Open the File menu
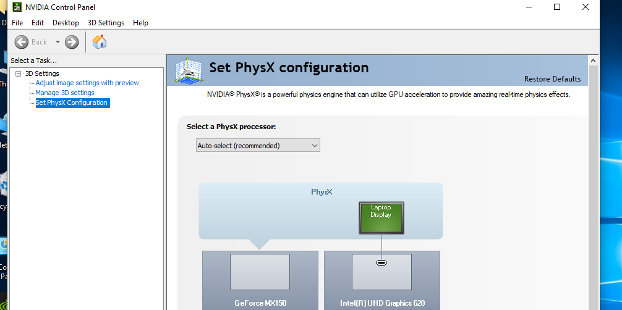This screenshot has width=622, height=310. 17,23
